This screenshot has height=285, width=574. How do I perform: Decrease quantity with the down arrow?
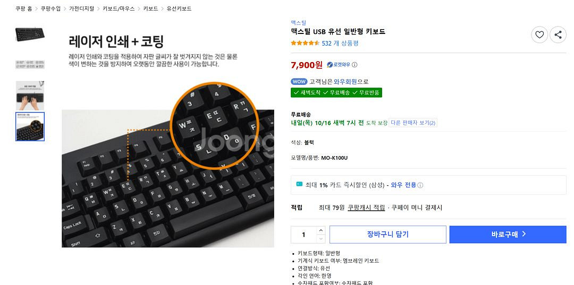pos(320,239)
